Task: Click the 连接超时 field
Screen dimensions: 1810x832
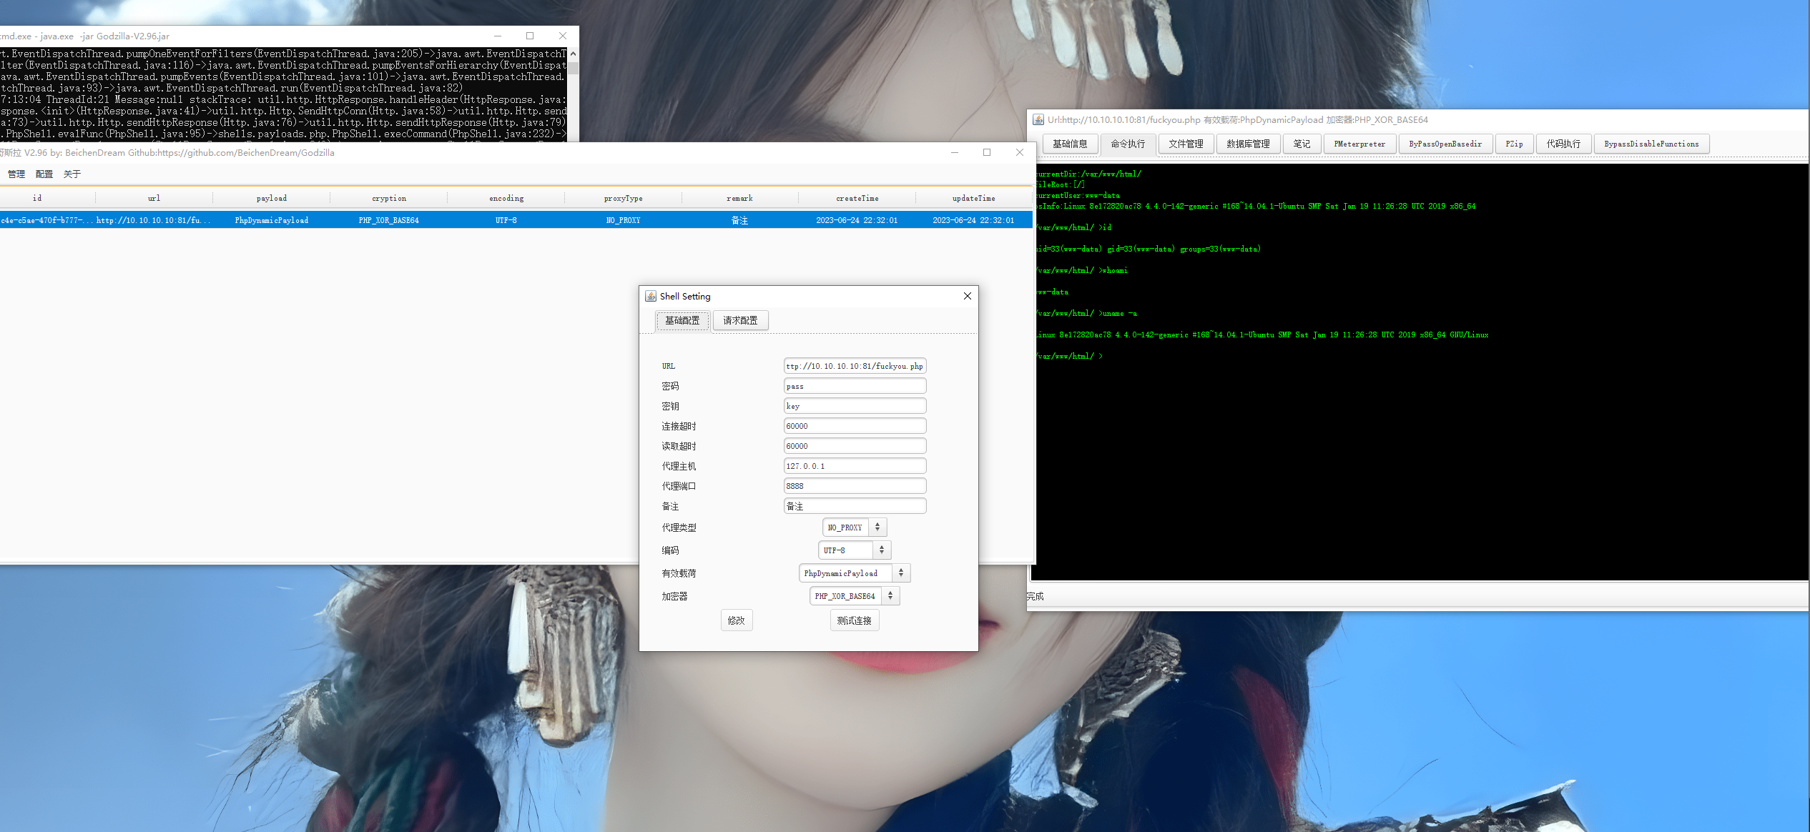Action: pyautogui.click(x=855, y=426)
